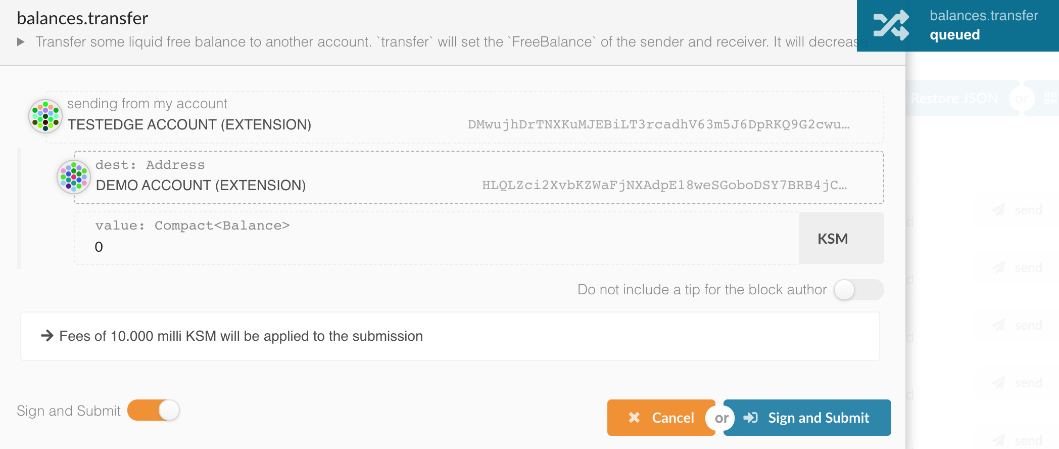Image resolution: width=1059 pixels, height=449 pixels.
Task: Click the arrow icon beside the fees message
Action: pos(47,336)
